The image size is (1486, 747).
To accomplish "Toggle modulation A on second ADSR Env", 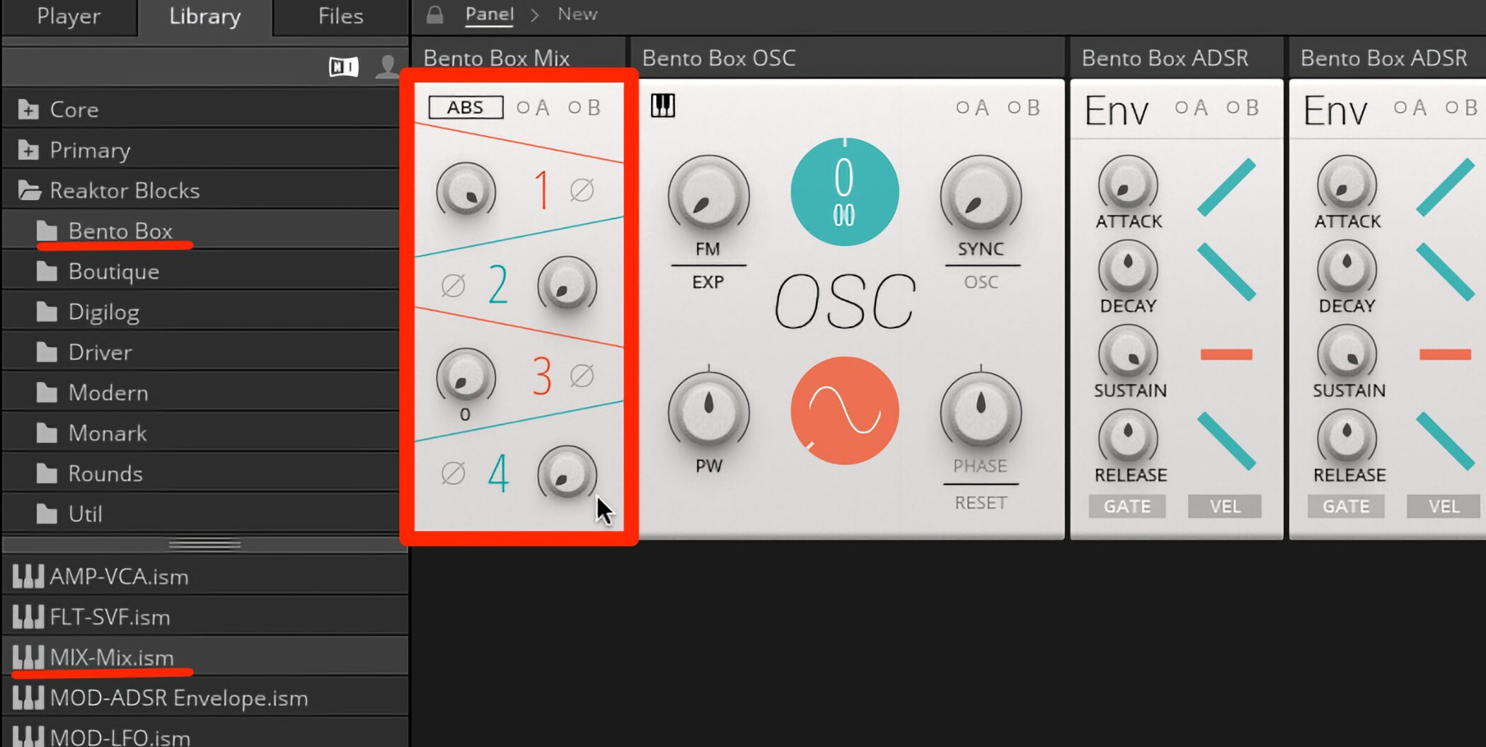I will [1410, 108].
